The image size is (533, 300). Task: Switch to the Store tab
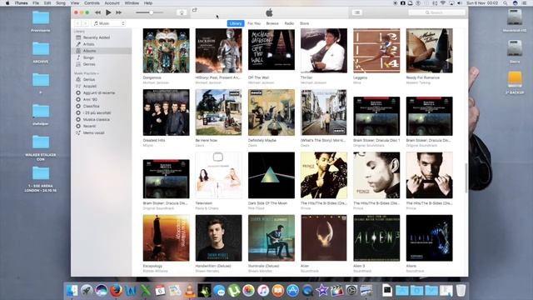click(305, 23)
